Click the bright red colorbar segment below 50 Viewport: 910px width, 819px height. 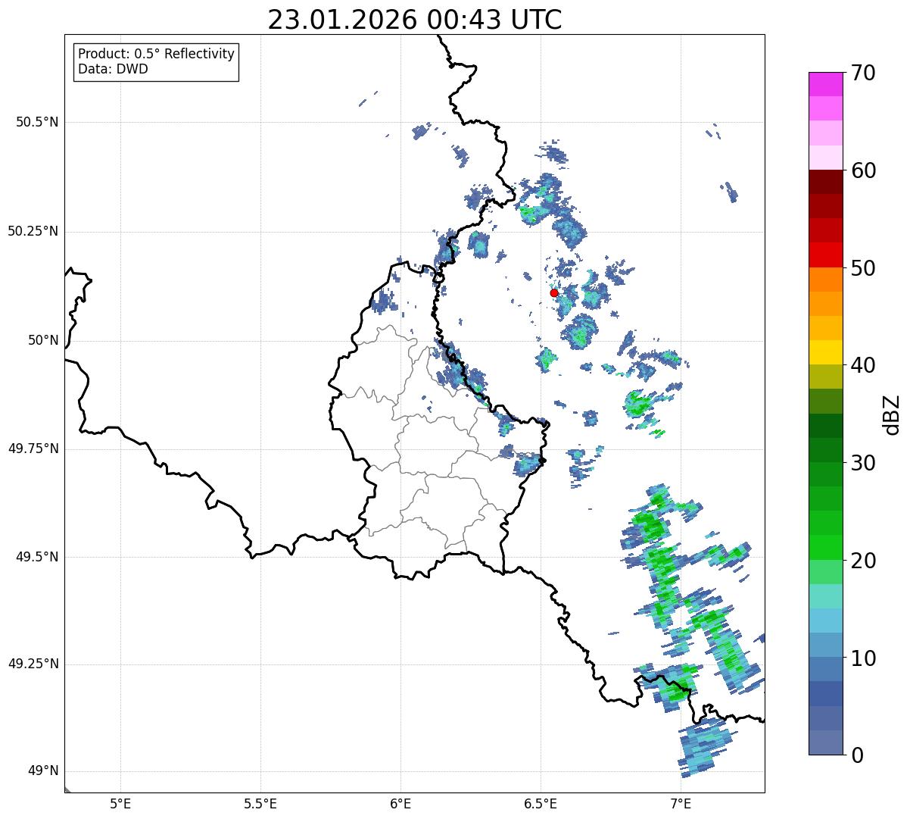point(826,255)
